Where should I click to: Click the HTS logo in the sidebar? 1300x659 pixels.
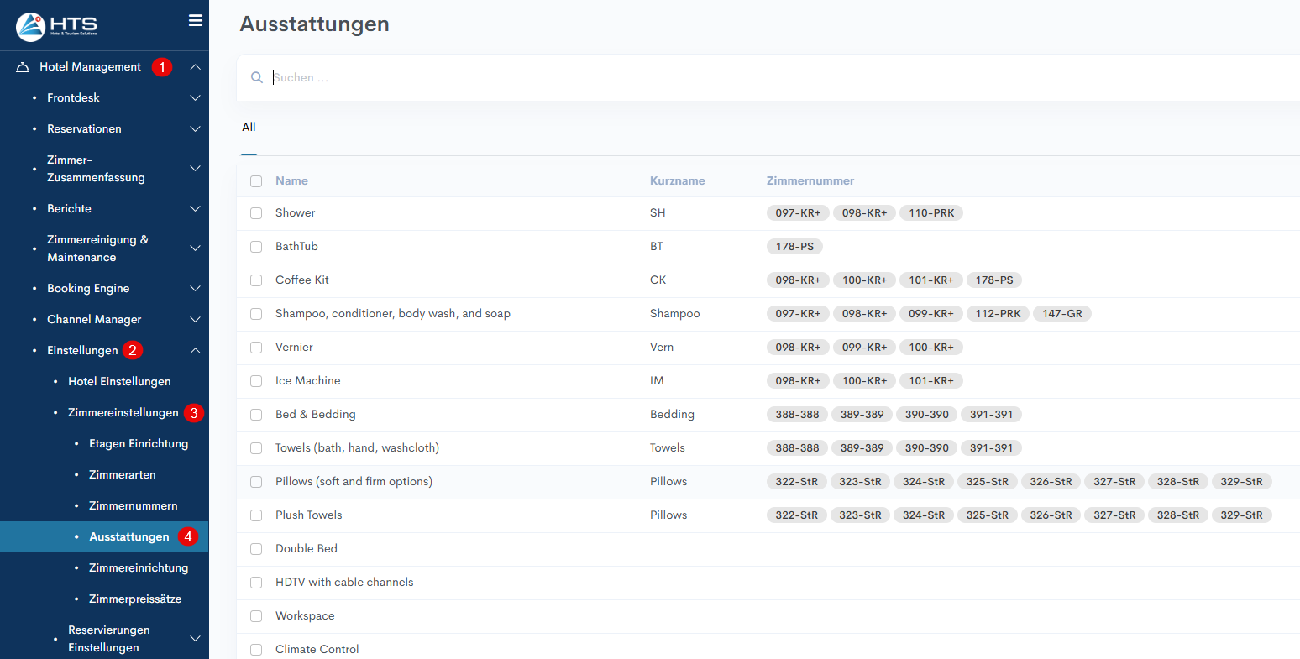56,27
